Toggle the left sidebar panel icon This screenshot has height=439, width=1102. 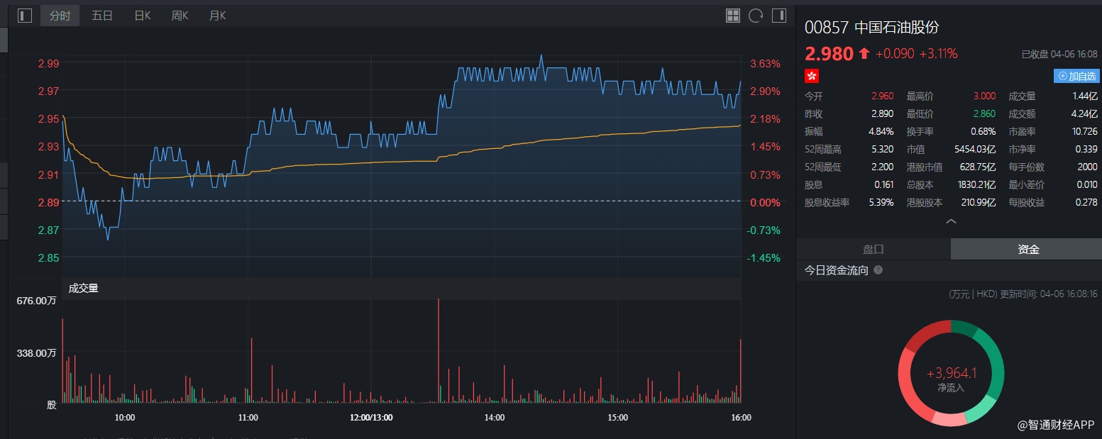(x=25, y=16)
